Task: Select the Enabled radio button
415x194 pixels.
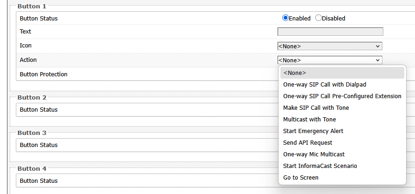Action: coord(286,18)
